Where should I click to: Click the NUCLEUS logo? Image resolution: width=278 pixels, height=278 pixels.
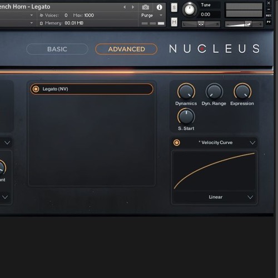[214, 49]
